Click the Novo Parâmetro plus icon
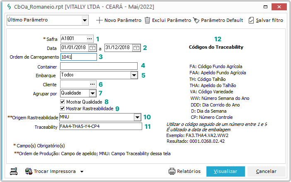The width and height of the screenshot is (291, 182). coord(99,20)
